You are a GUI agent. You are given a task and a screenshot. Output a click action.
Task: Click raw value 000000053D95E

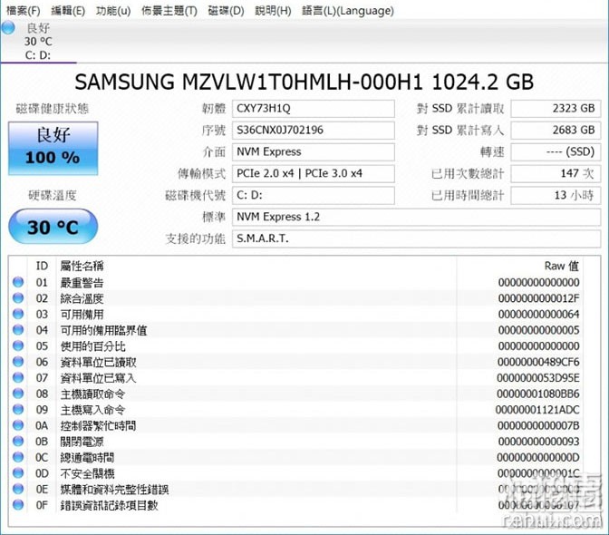tap(538, 378)
